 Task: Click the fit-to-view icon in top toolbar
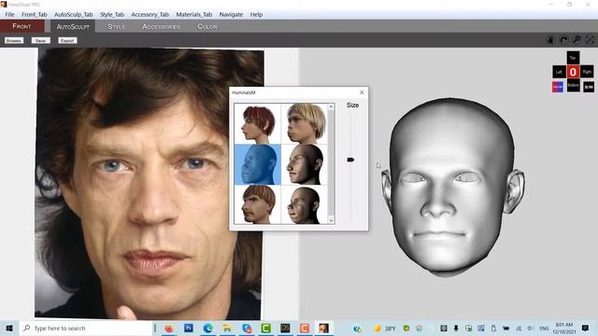[590, 39]
